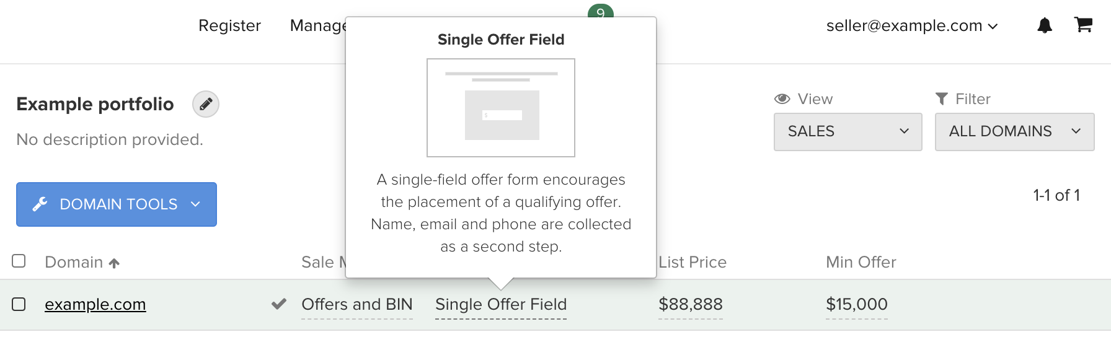Tick the example.com row checkbox

pyautogui.click(x=19, y=304)
